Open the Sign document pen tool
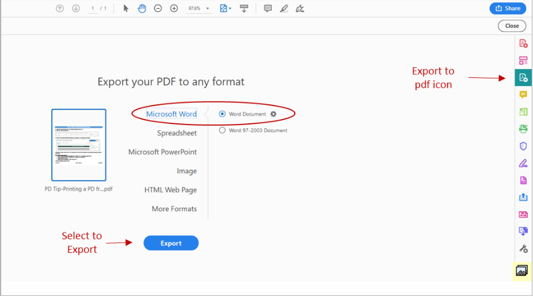 [x=300, y=9]
